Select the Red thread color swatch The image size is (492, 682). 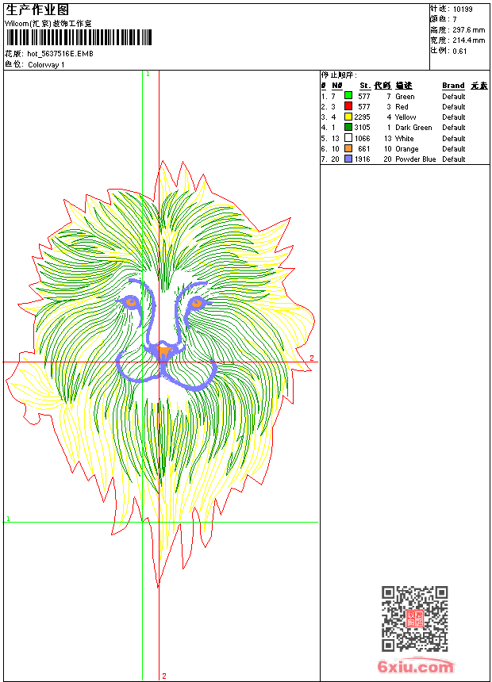(x=348, y=106)
